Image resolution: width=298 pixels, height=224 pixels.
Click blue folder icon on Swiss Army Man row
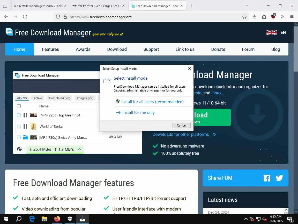coord(25,137)
